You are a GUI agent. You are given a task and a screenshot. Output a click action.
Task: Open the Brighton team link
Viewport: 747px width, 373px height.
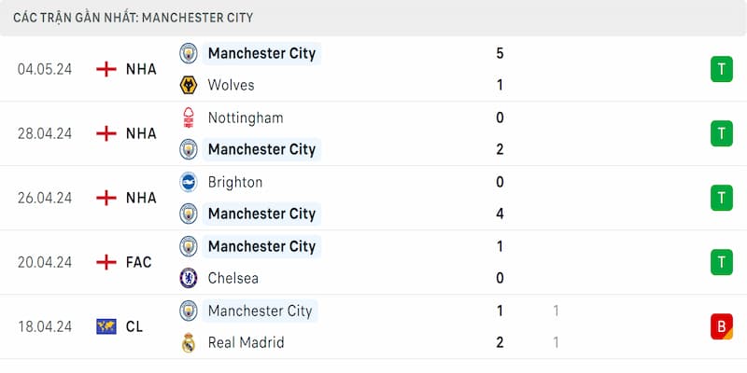pyautogui.click(x=235, y=183)
